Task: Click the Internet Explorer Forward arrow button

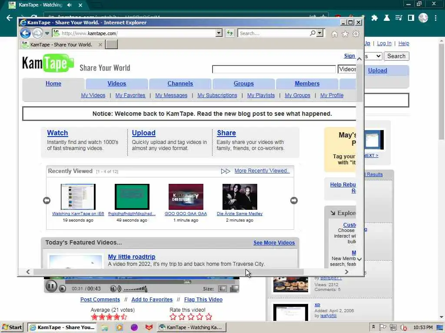Action: [x=37, y=33]
